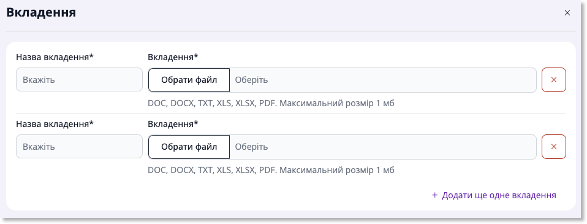
Task: Click the divider line between attachment rows
Action: tap(291, 114)
